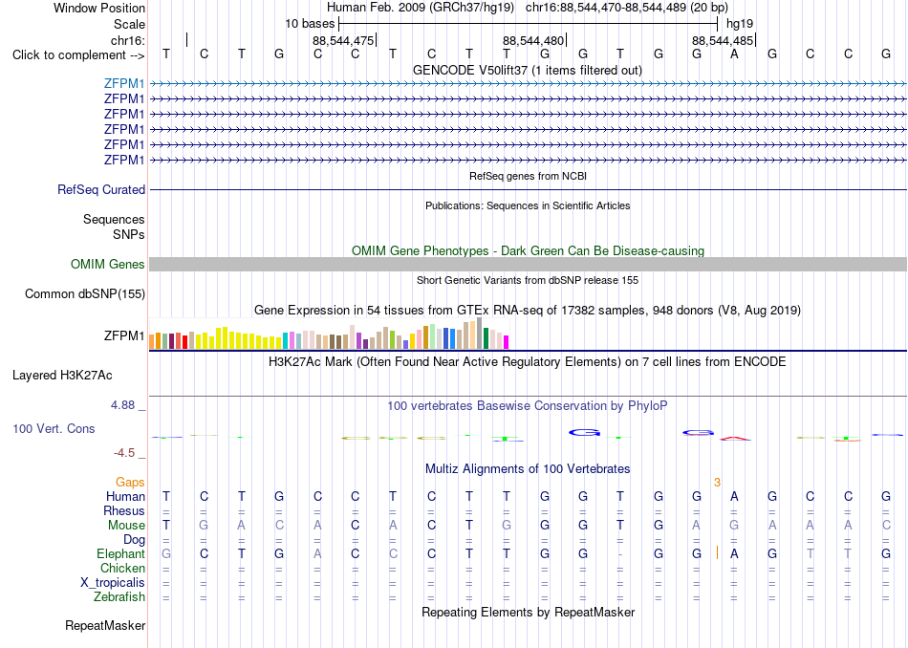Click the RepeatMasker track label
908x648 pixels.
point(105,625)
